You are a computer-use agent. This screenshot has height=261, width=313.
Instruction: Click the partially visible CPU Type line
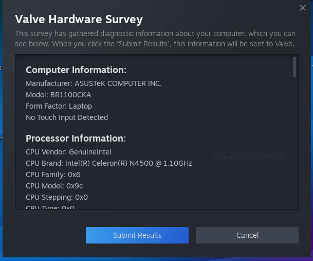(50, 207)
